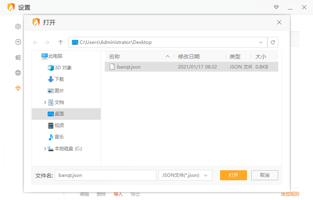
Task: Open the grid modules sidebar icon
Action: 18,57
